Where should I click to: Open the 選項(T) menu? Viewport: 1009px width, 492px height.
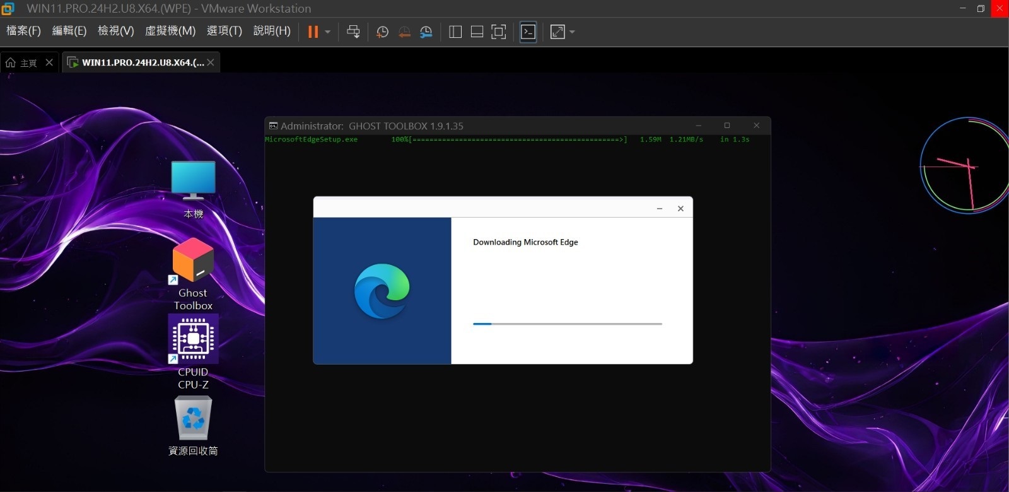pos(225,31)
